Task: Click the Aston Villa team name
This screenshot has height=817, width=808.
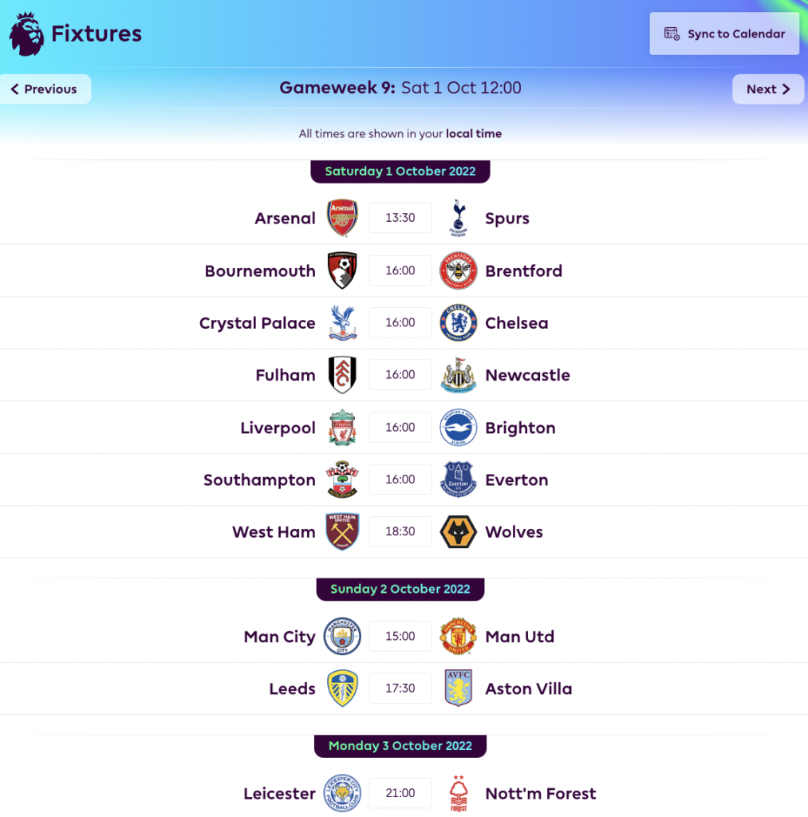Action: click(x=528, y=689)
